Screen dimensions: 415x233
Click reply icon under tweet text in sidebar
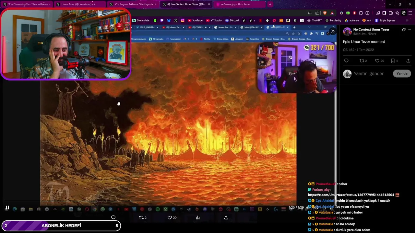coord(346,61)
